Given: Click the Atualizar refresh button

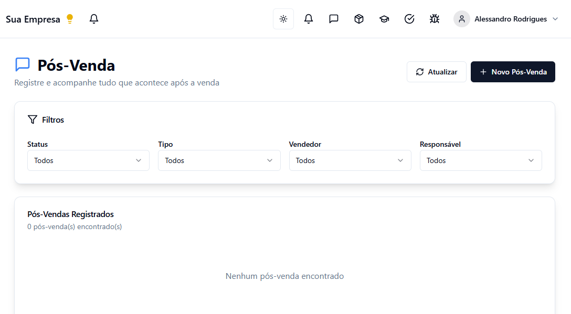Looking at the screenshot, I should click(x=436, y=72).
